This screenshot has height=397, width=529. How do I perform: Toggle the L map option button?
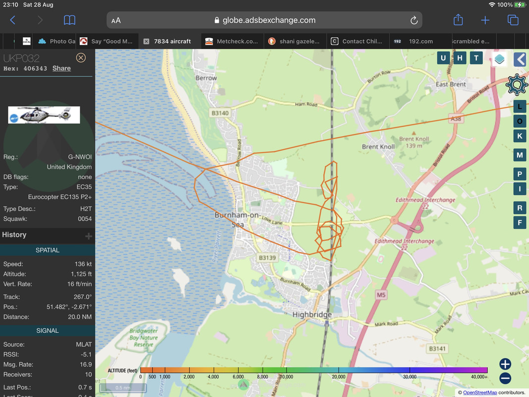[x=520, y=106]
